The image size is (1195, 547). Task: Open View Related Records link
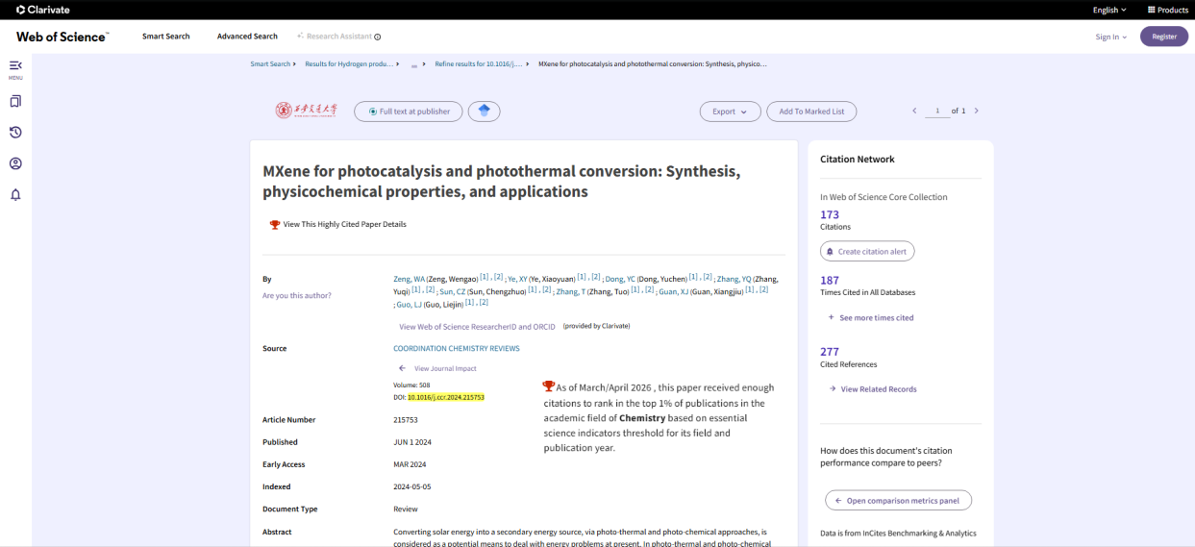coord(879,389)
